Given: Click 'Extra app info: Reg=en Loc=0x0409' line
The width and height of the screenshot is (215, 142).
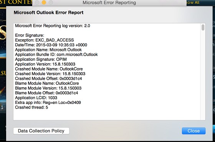Looking at the screenshot, I should coord(48,103).
